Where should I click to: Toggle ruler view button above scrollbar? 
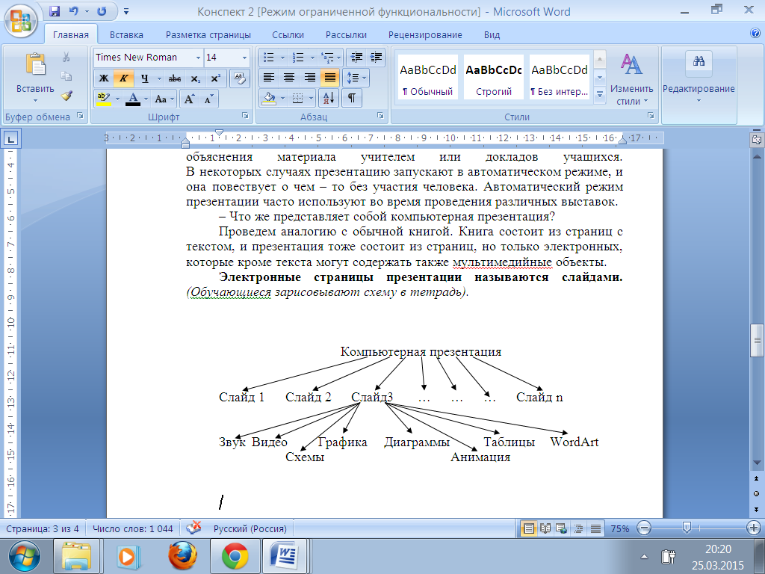(x=756, y=140)
